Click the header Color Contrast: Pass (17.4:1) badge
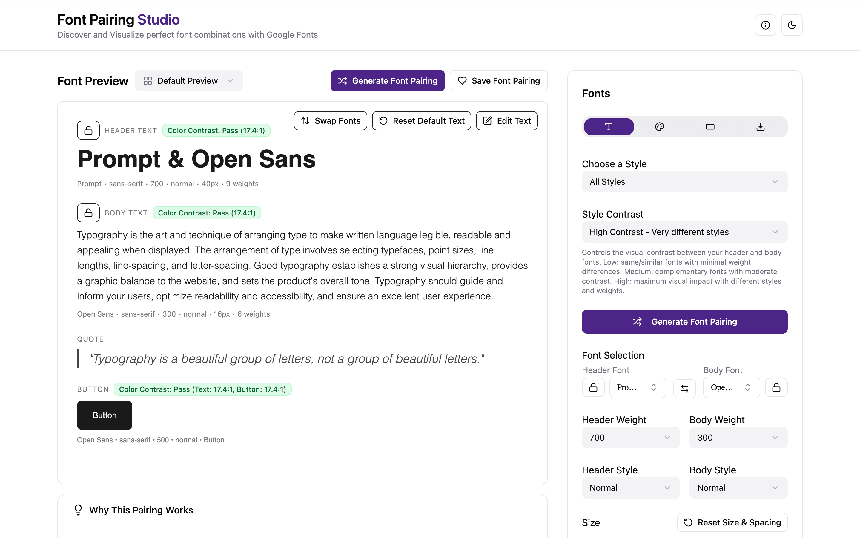Image resolution: width=860 pixels, height=538 pixels. (x=216, y=131)
